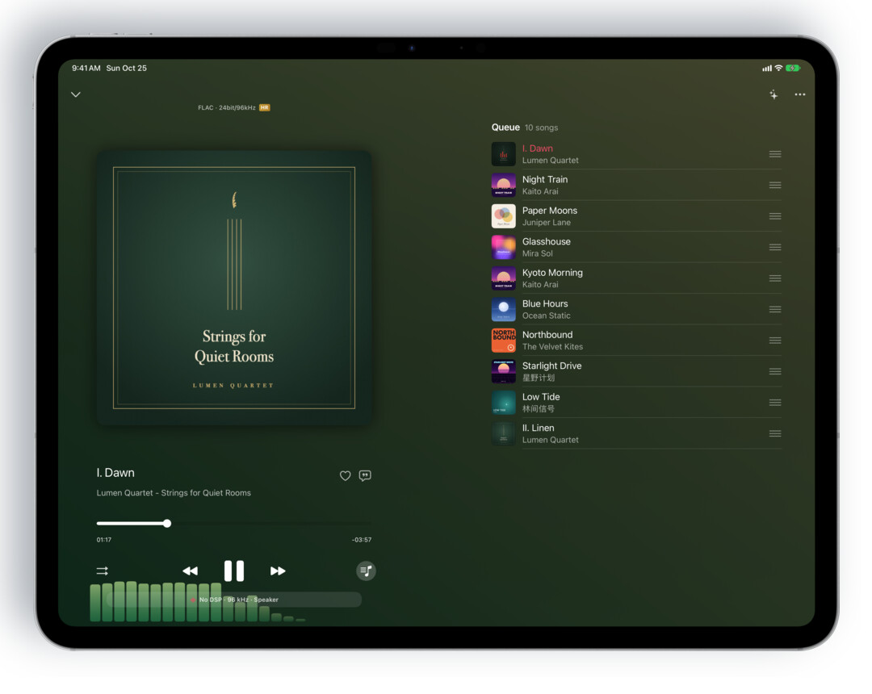The width and height of the screenshot is (872, 694).
Task: Play II. Linen by Lumen Quartet
Action: 636,434
